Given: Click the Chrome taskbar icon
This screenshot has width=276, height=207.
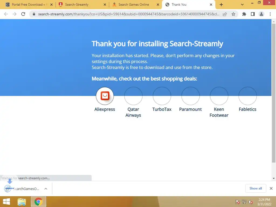Looking at the screenshot, I should coord(38,202).
